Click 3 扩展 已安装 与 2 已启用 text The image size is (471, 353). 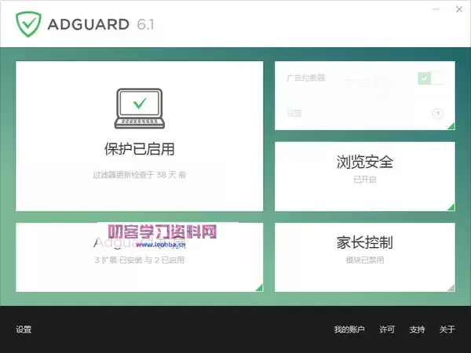pyautogui.click(x=140, y=260)
